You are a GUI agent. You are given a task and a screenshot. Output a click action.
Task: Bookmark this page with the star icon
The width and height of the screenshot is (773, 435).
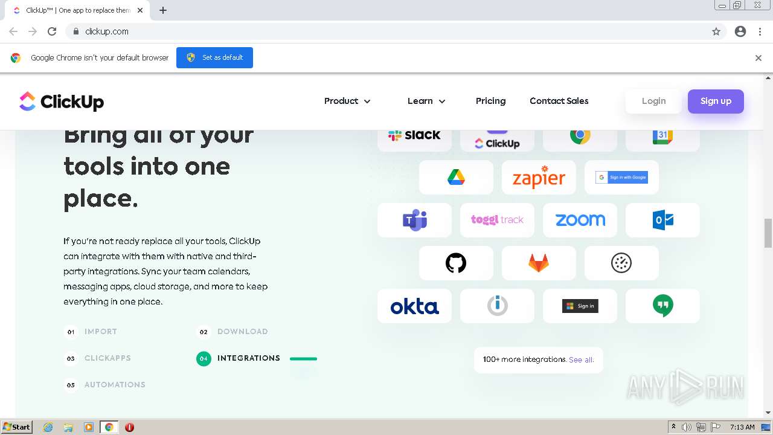tap(716, 31)
